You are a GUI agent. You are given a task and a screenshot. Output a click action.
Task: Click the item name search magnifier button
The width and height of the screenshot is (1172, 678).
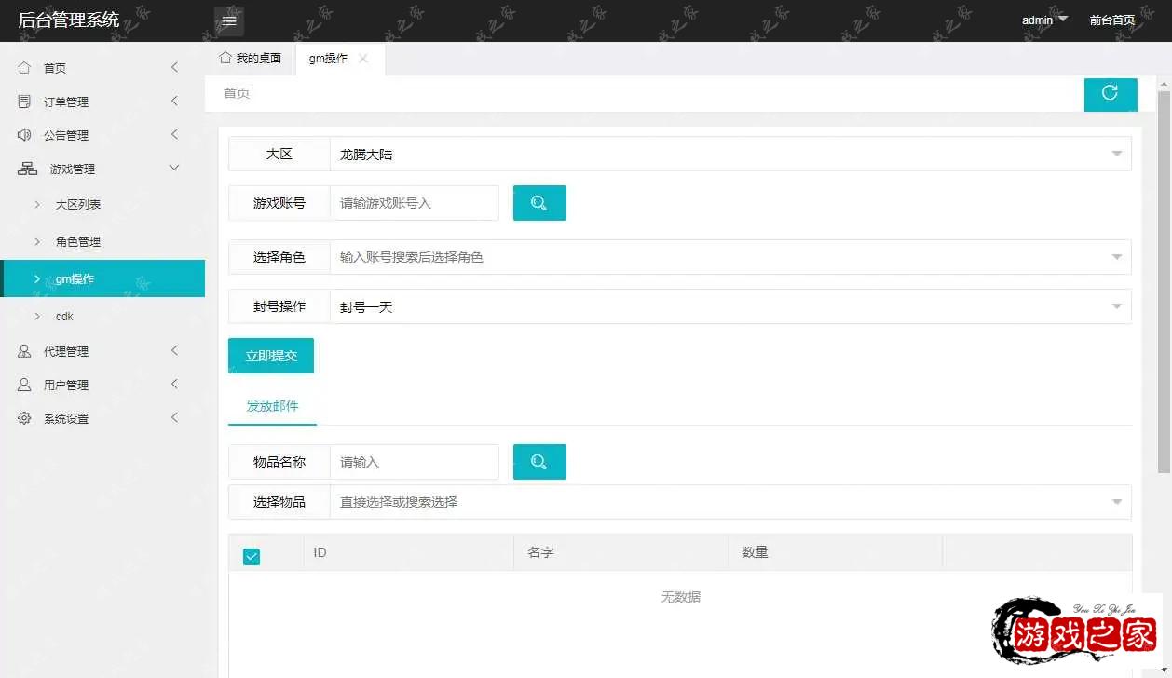[539, 462]
